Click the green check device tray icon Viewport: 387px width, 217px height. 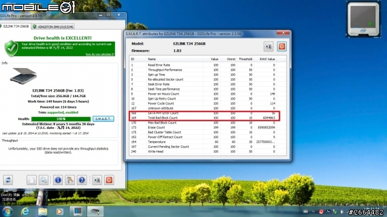tap(335, 212)
